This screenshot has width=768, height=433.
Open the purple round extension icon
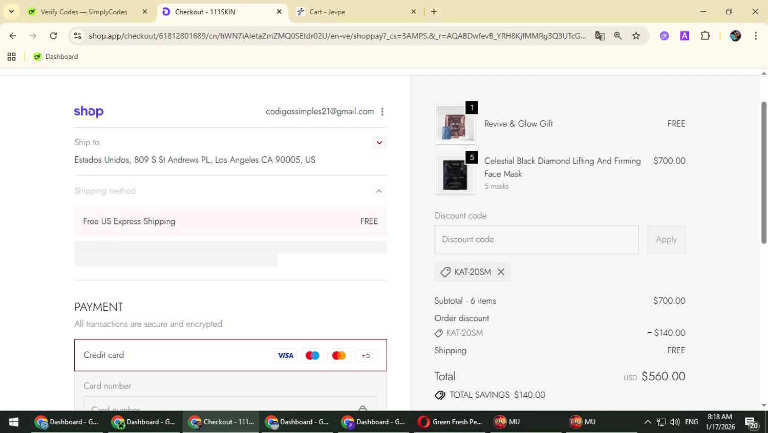click(x=664, y=36)
